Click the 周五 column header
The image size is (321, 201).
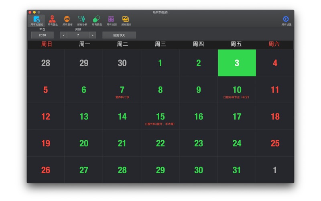236,44
